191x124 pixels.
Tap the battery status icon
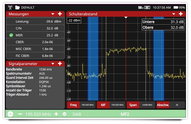(176, 7)
